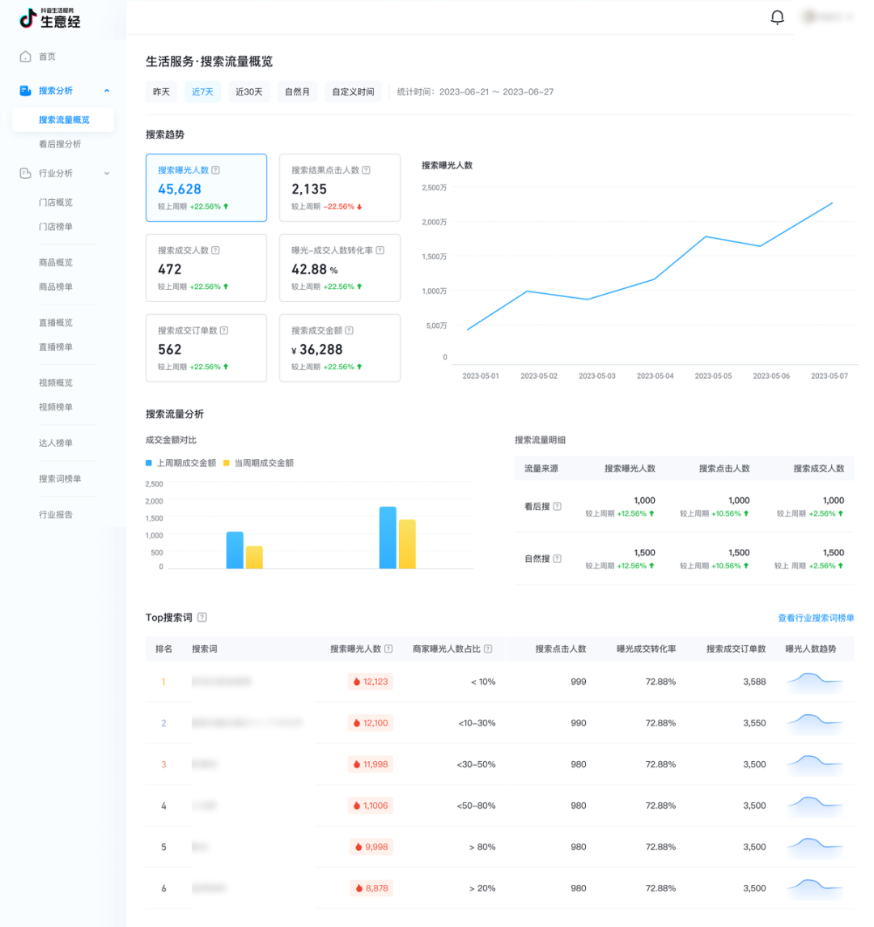This screenshot has height=927, width=874.
Task: Select the 自然月 time range option
Action: click(297, 91)
